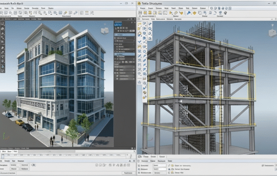Select the lower highlighted blue row in Revit's side panel
The height and width of the screenshot is (176, 277).
click(125, 54)
